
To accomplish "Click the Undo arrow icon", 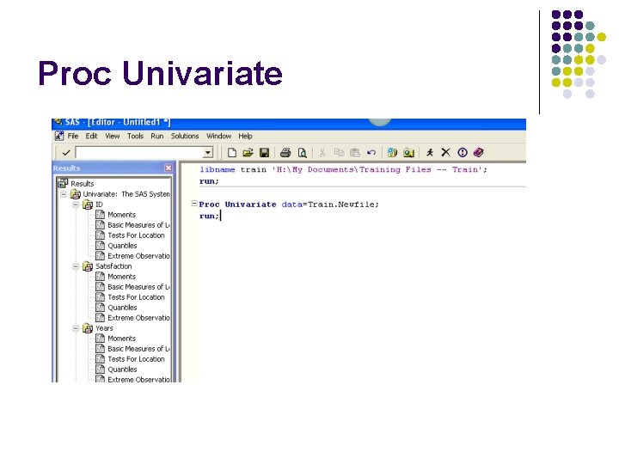I will pos(371,153).
